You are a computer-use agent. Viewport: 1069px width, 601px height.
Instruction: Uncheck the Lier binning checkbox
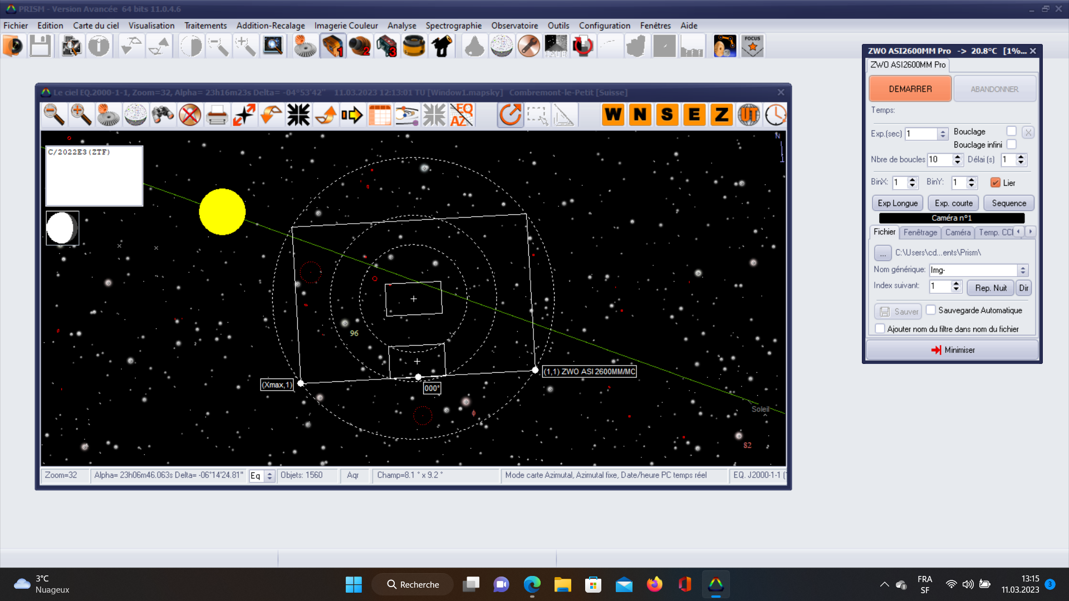pyautogui.click(x=996, y=183)
